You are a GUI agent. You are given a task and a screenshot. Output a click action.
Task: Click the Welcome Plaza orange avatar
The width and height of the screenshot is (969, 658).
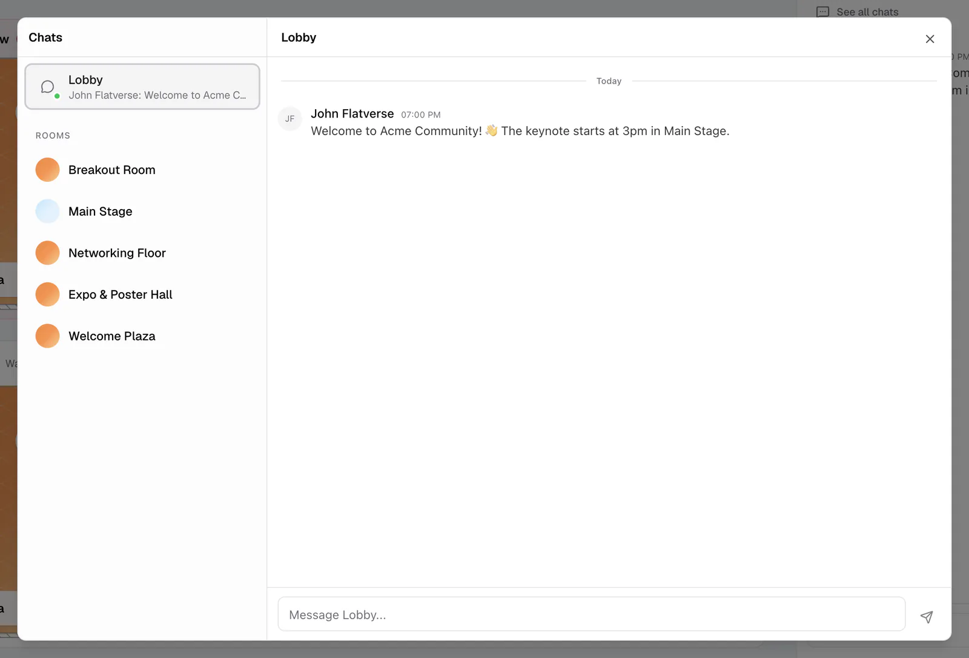(47, 336)
